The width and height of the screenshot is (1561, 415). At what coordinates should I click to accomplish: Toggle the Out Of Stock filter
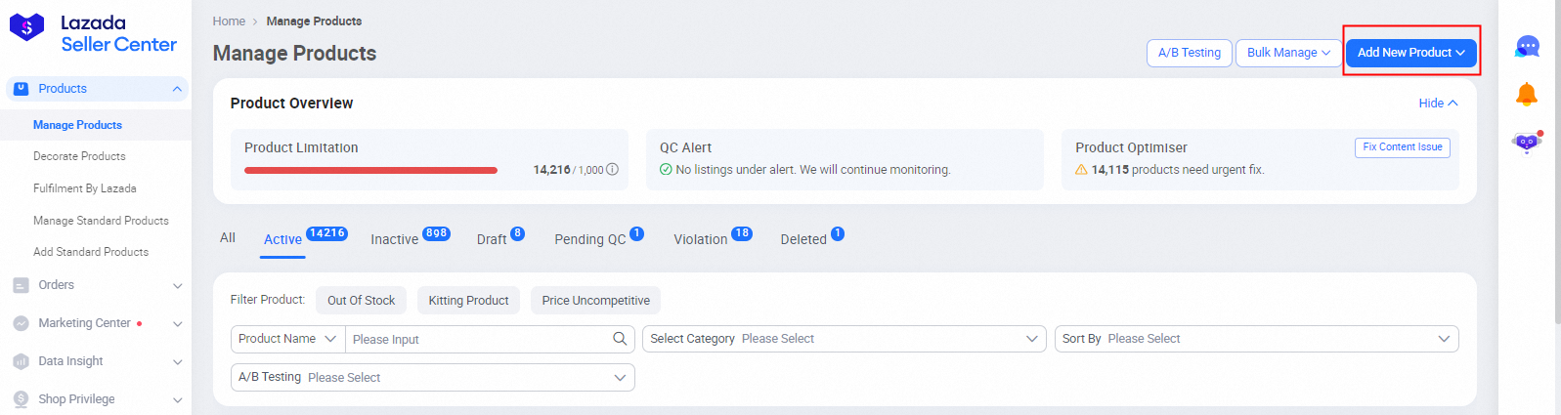(361, 301)
